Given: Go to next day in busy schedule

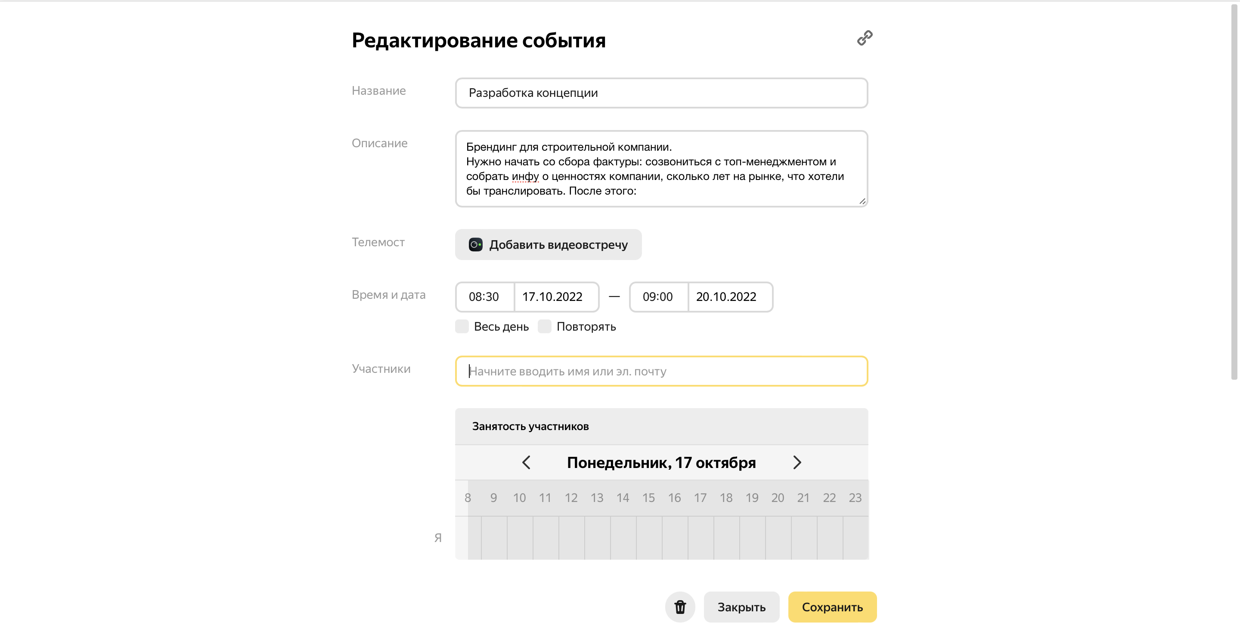Looking at the screenshot, I should click(797, 462).
